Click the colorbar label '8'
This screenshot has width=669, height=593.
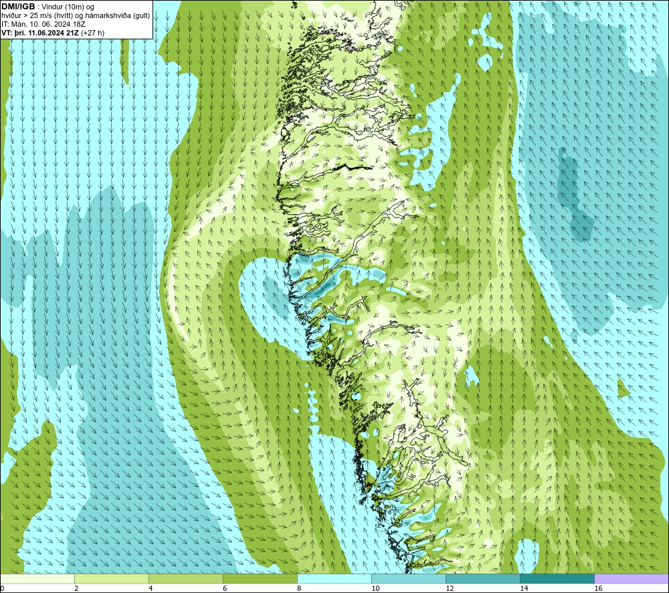click(299, 589)
